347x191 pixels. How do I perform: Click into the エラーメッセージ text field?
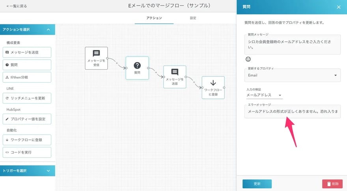[x=292, y=112]
